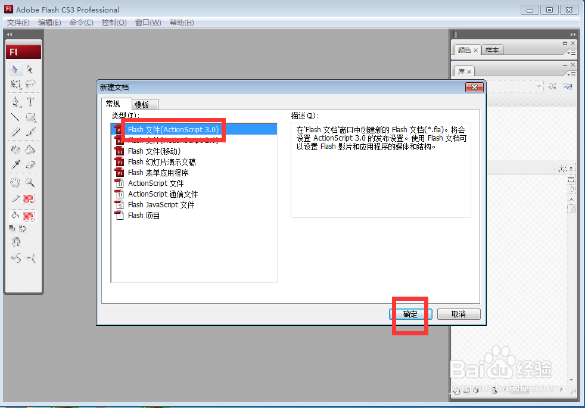Click the library panel vertical scrollbar

coord(571,290)
